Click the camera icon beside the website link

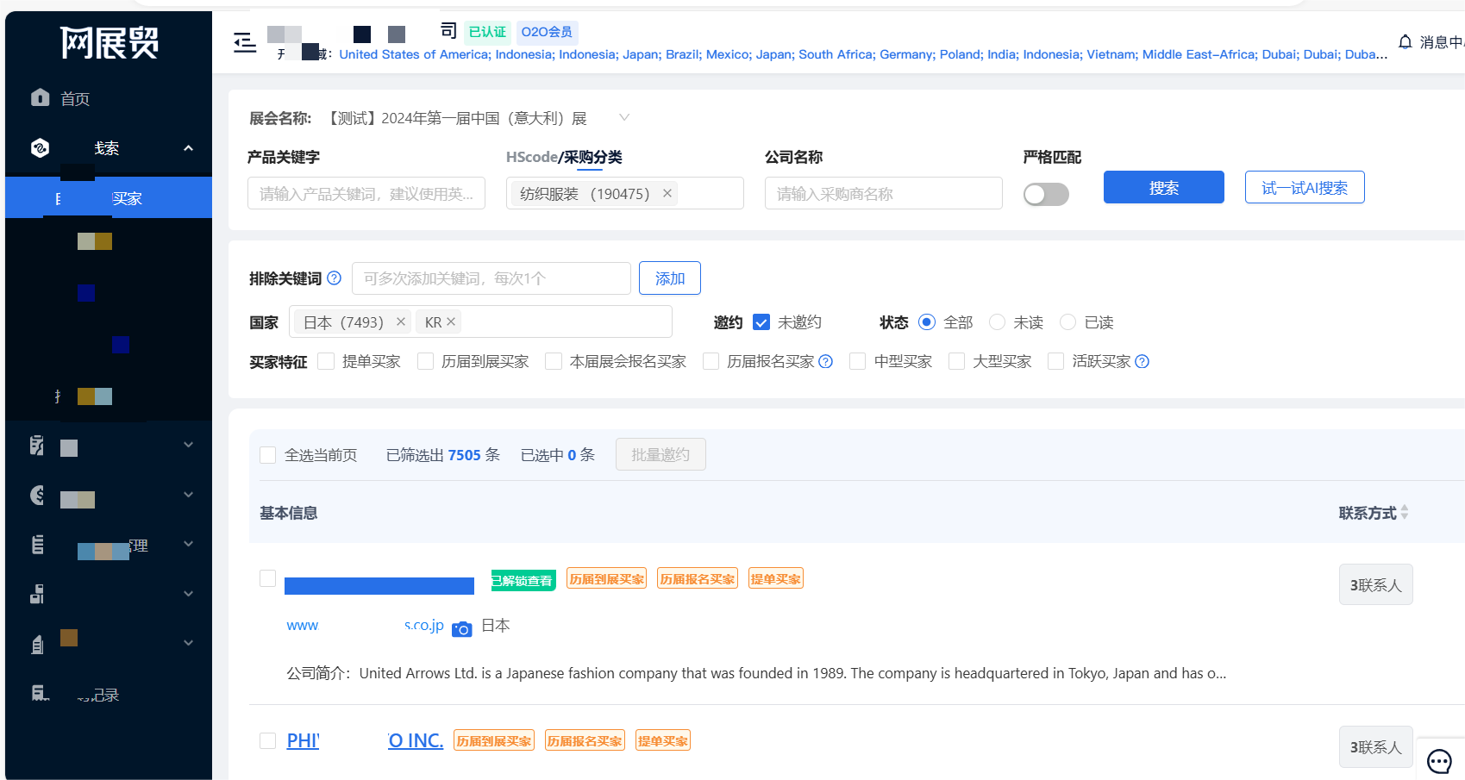[462, 628]
